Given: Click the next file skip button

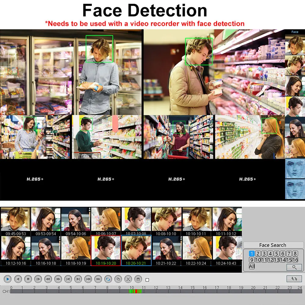Looking at the screenshot, I should pyautogui.click(x=98, y=279).
